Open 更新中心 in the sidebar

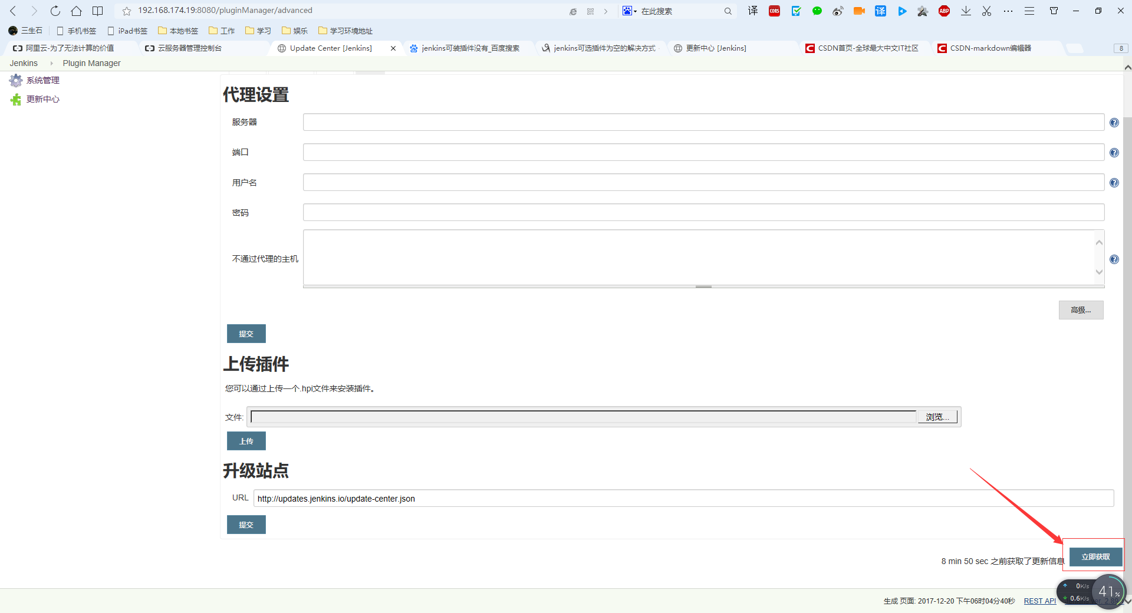(x=42, y=99)
